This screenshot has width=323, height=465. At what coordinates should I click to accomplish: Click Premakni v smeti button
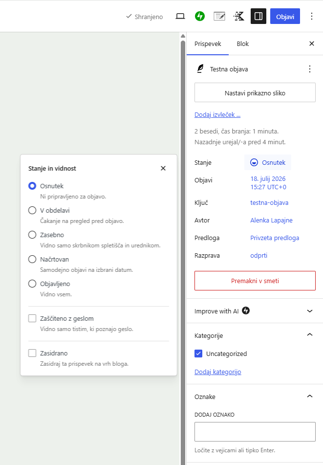click(255, 281)
